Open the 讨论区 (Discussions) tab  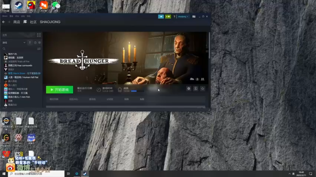(110, 99)
